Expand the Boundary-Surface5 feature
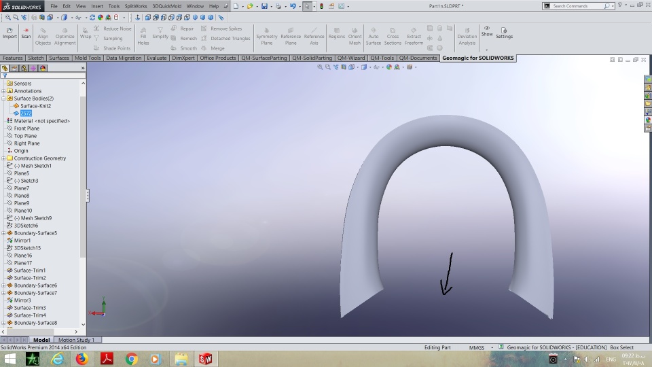 pyautogui.click(x=4, y=233)
